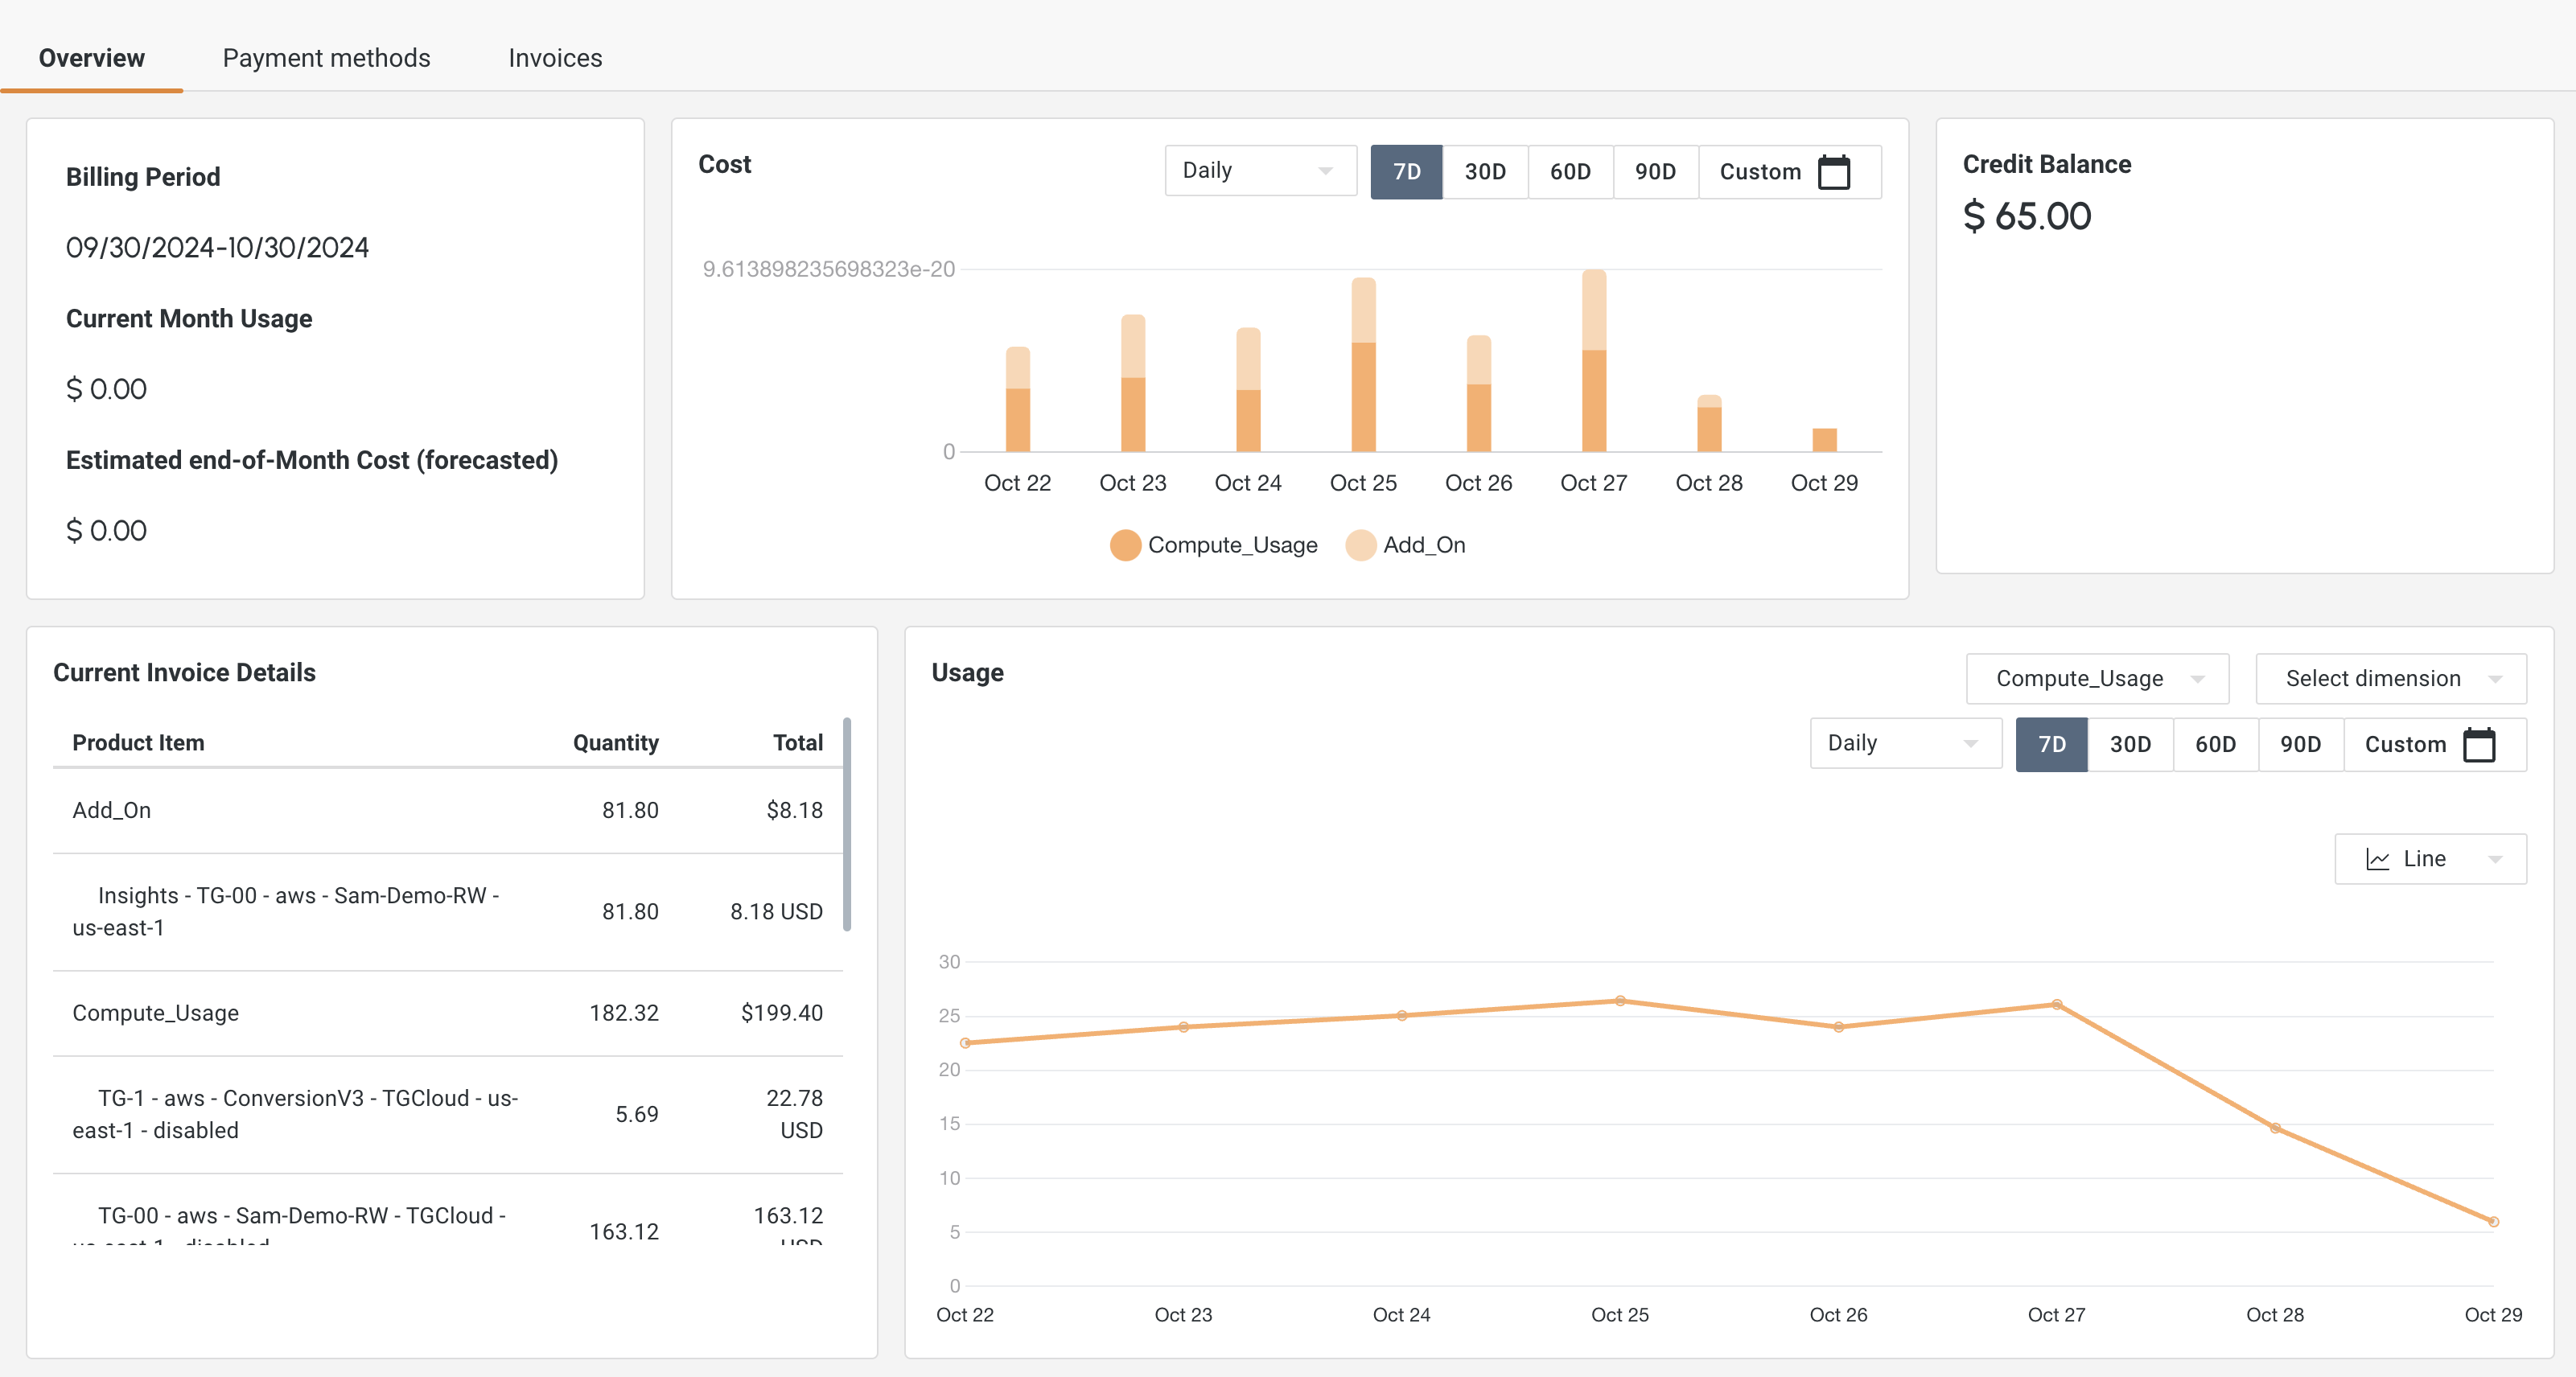Click the Overview tab to reload
This screenshot has width=2576, height=1377.
tap(92, 56)
